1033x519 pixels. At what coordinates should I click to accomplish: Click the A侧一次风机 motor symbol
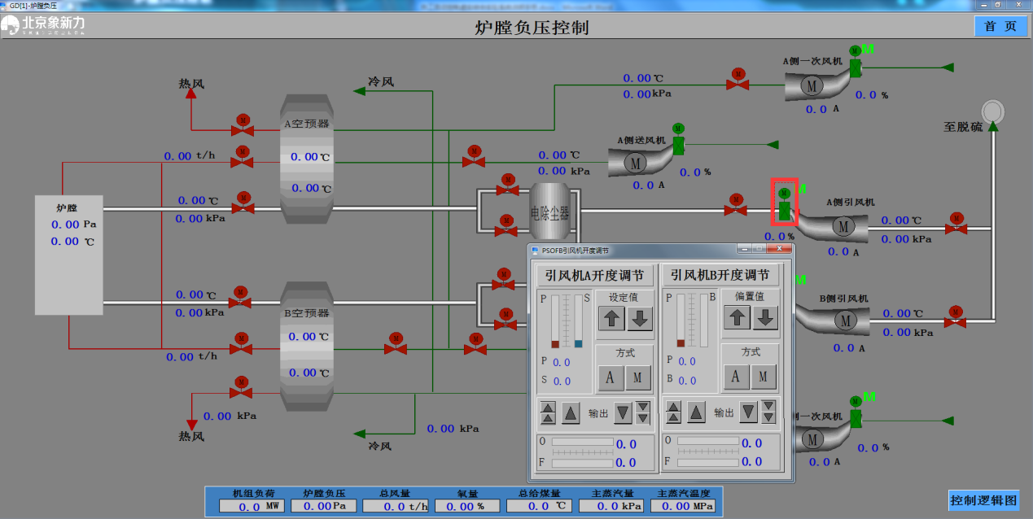click(811, 85)
